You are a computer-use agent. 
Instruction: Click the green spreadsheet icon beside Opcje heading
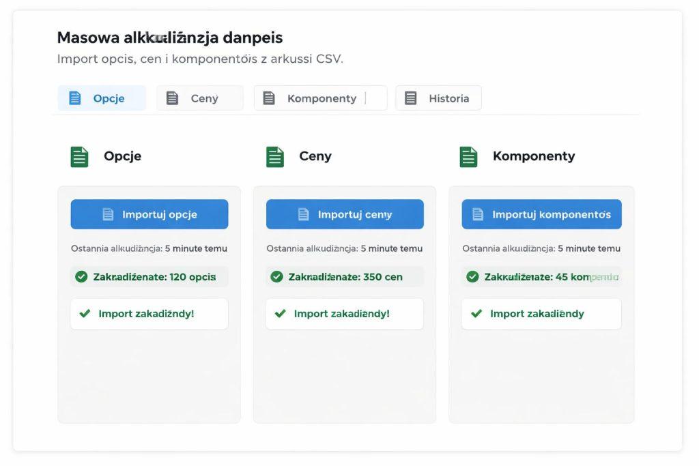click(x=80, y=156)
